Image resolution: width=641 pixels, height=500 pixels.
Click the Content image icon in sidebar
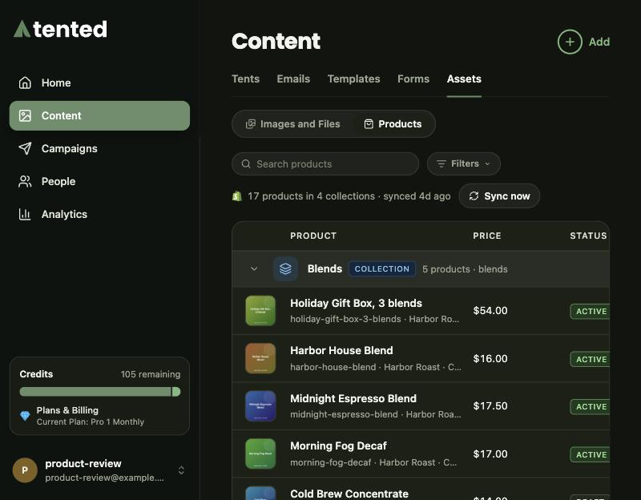pos(25,115)
